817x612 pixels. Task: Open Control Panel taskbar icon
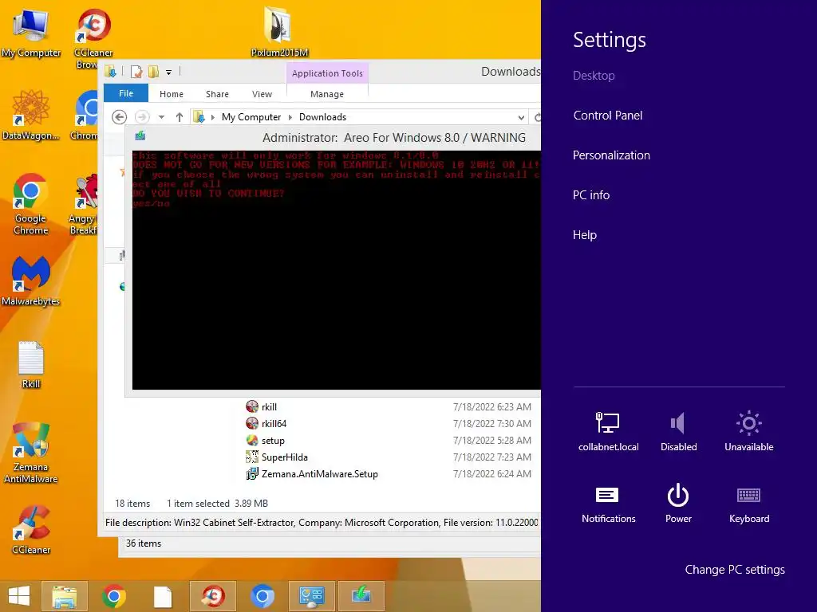[312, 596]
